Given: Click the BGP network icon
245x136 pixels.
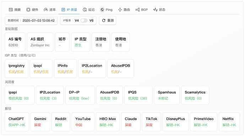Looking at the screenshot, I should [137, 10].
